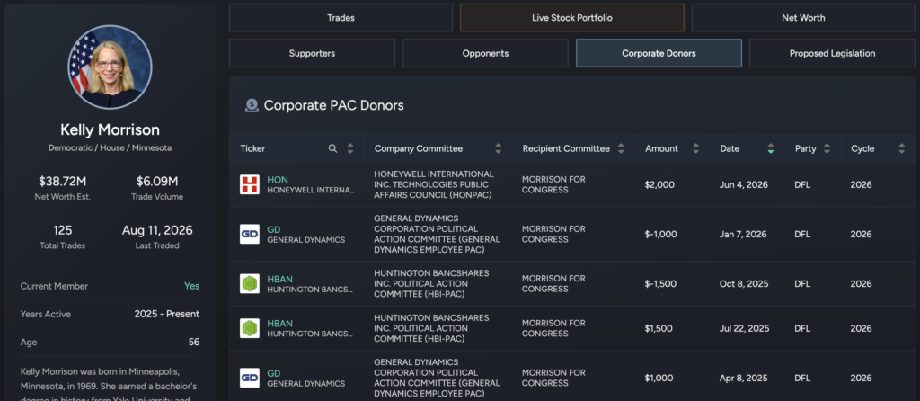Screen dimensions: 920x401
Task: Sort by Company Committee column arrows
Action: point(498,148)
